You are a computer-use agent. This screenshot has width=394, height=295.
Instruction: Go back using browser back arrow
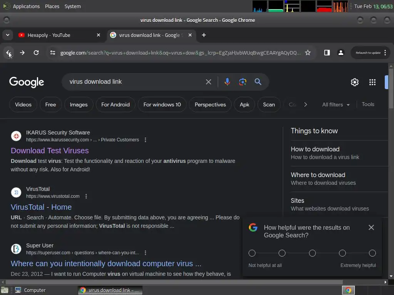[8, 53]
